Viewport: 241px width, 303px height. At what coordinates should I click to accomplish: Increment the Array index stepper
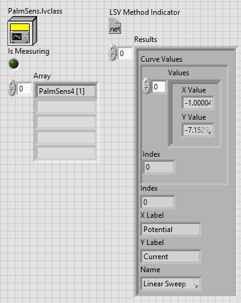(12, 85)
